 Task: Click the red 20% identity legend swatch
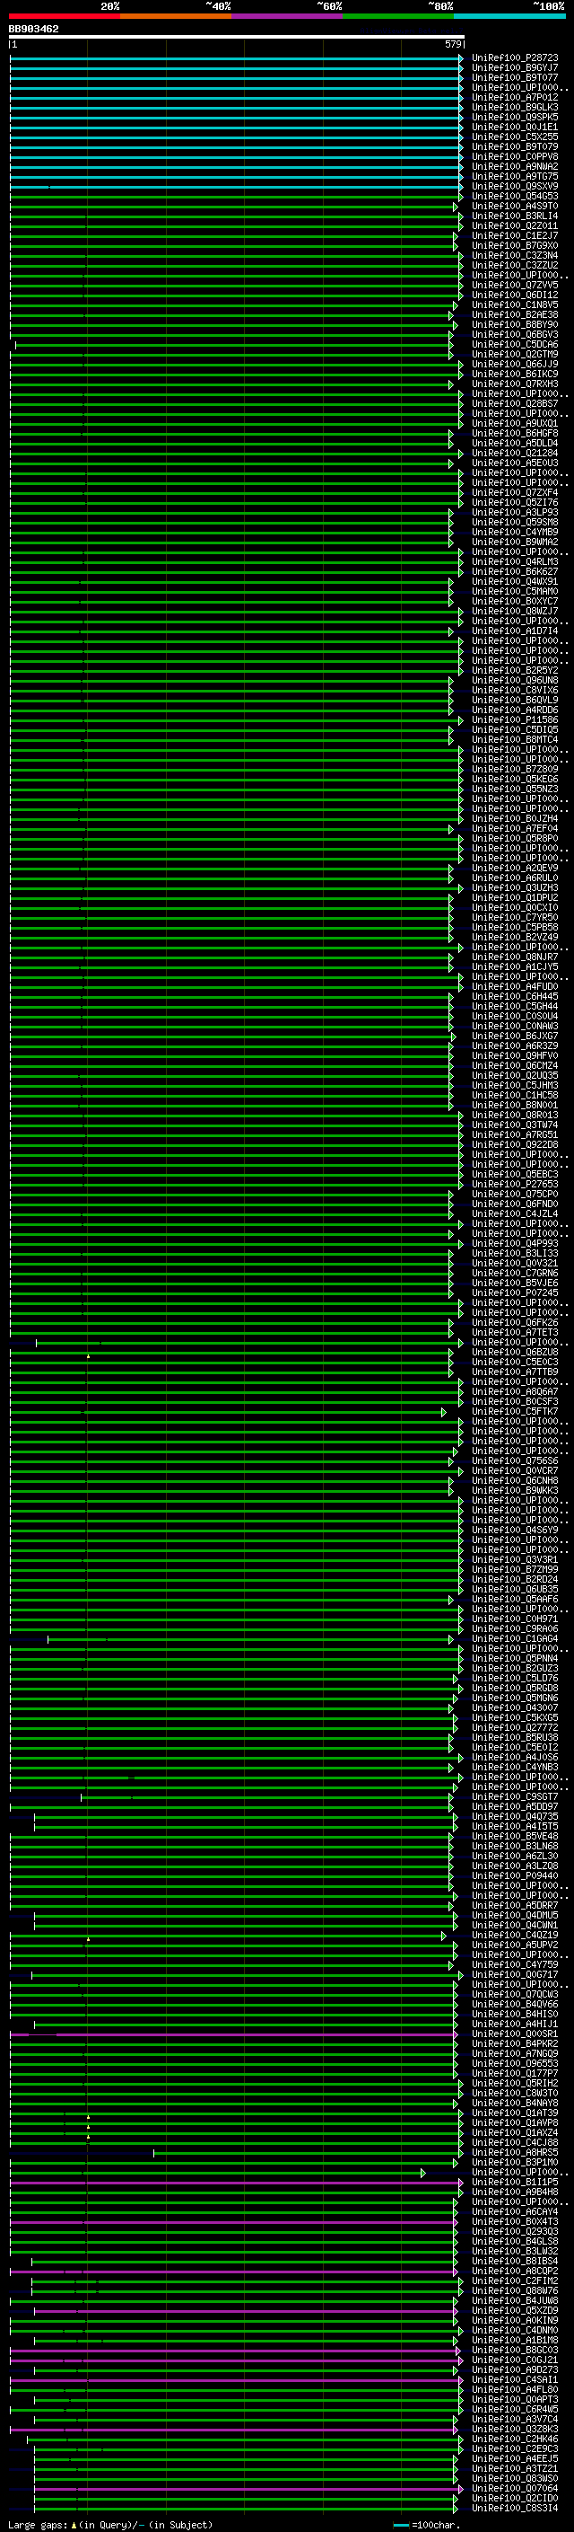coord(64,16)
